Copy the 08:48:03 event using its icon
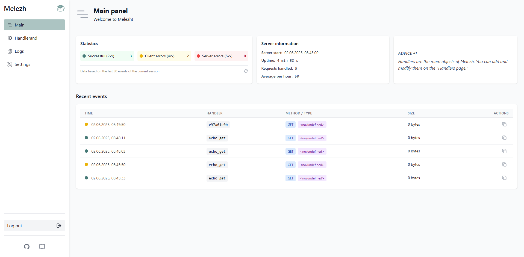 click(504, 151)
